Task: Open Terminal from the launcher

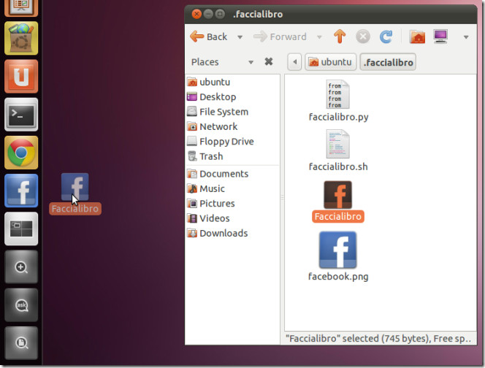Action: 21,115
